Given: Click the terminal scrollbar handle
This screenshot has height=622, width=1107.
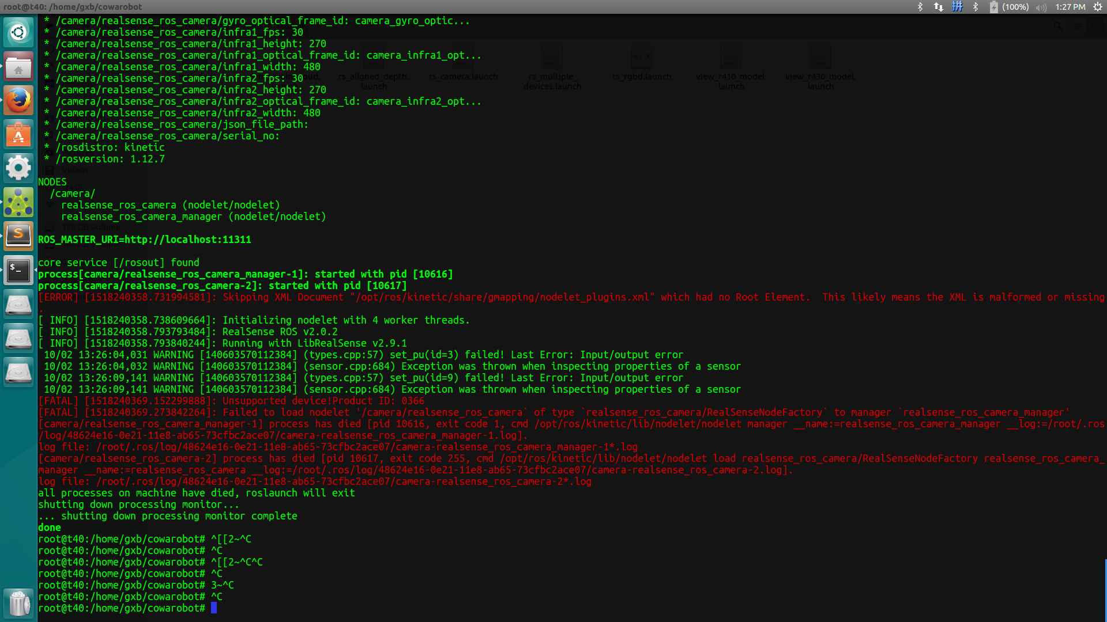Looking at the screenshot, I should pyautogui.click(x=1105, y=589).
